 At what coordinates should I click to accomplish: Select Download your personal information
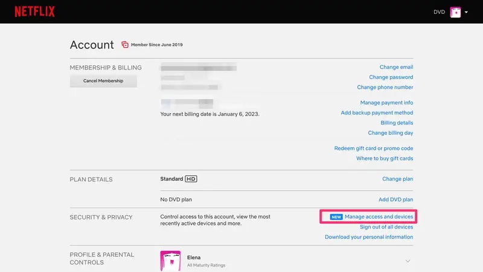click(x=369, y=237)
